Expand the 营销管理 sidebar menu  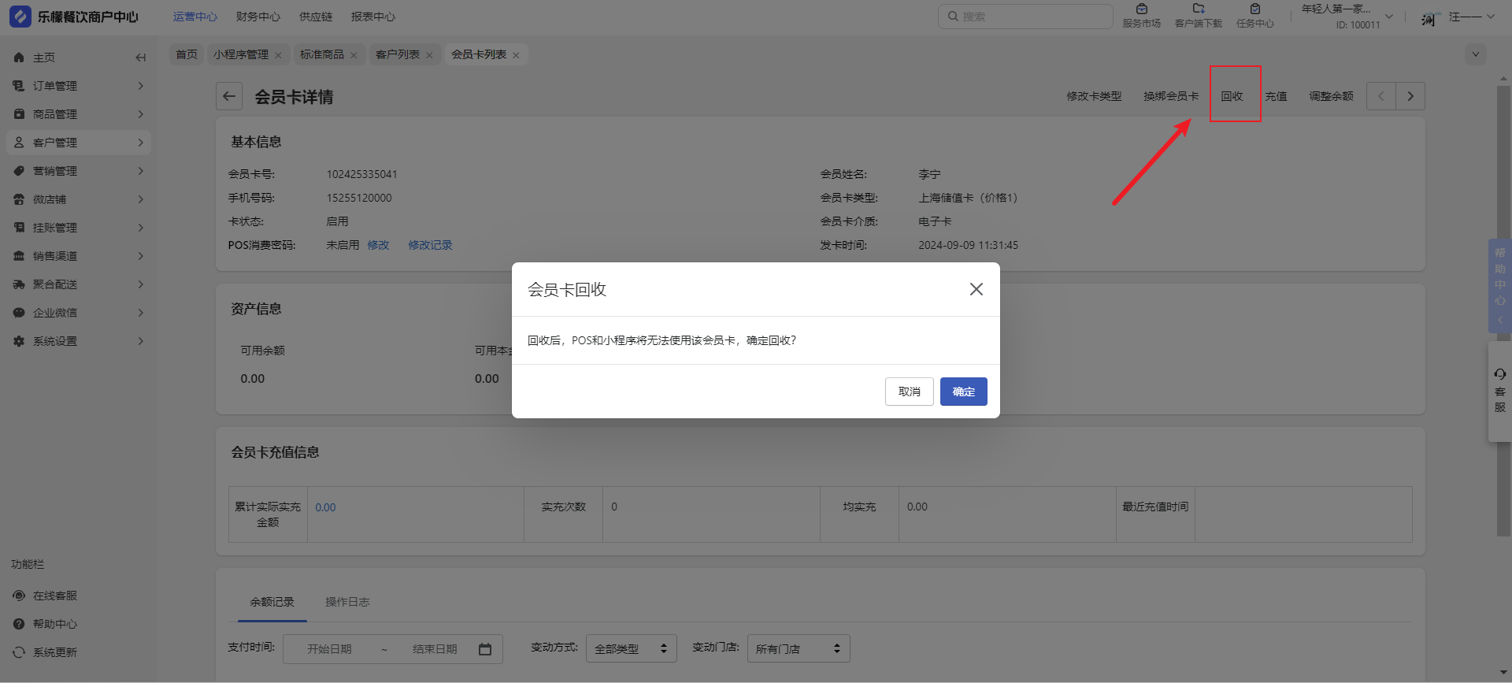(x=79, y=171)
